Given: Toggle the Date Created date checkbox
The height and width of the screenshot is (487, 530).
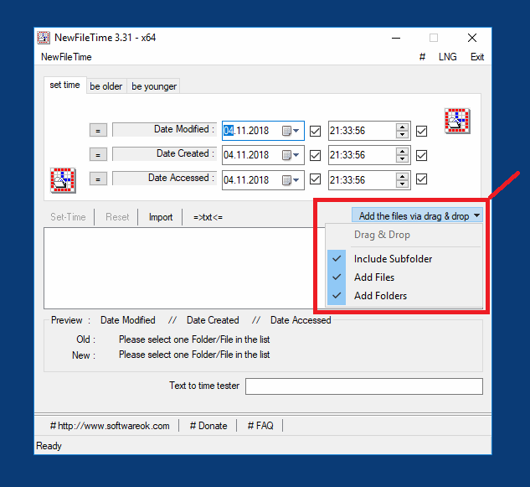Looking at the screenshot, I should pyautogui.click(x=315, y=155).
